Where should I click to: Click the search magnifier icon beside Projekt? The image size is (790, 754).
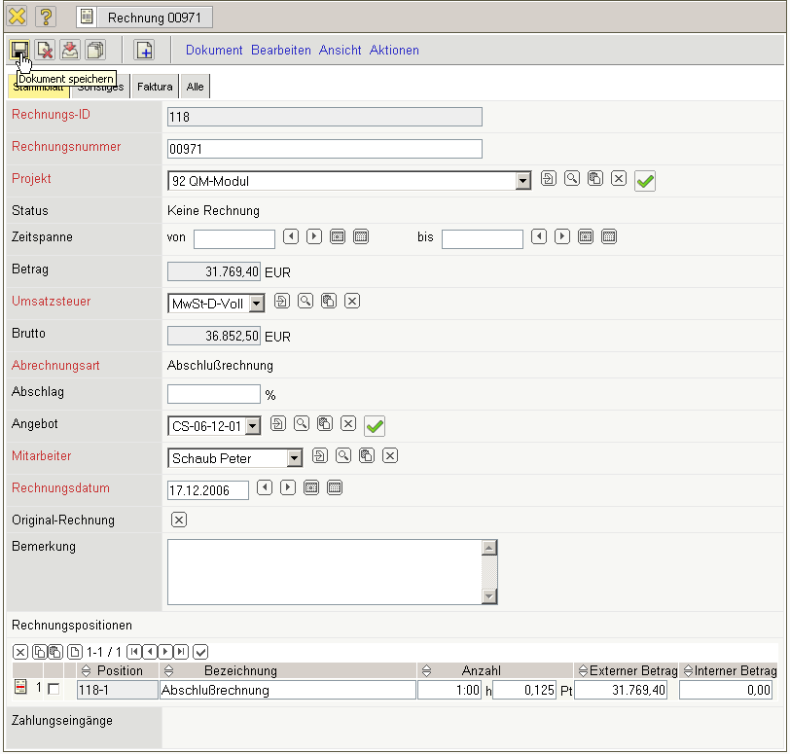point(572,179)
